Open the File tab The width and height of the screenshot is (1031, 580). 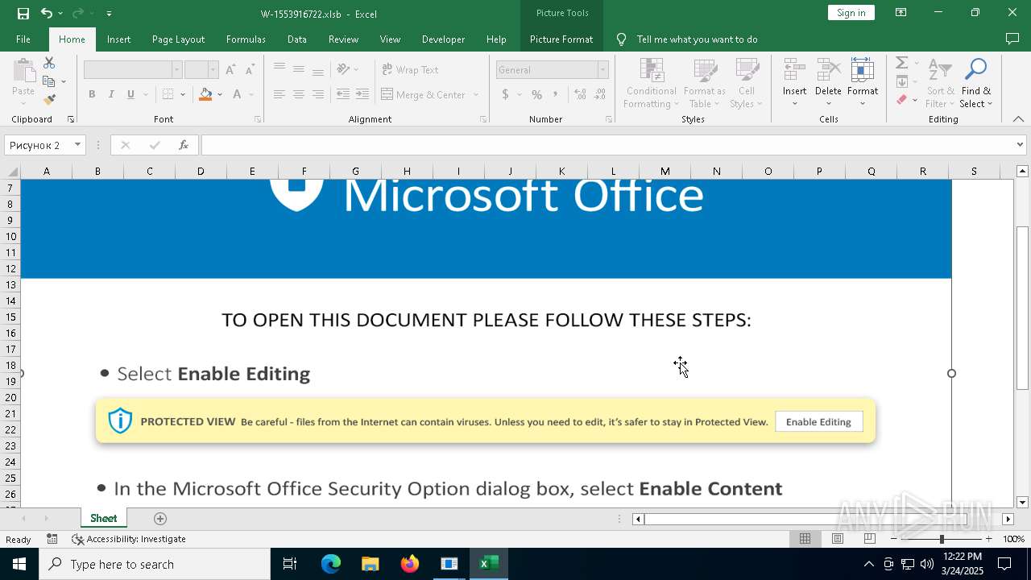23,39
